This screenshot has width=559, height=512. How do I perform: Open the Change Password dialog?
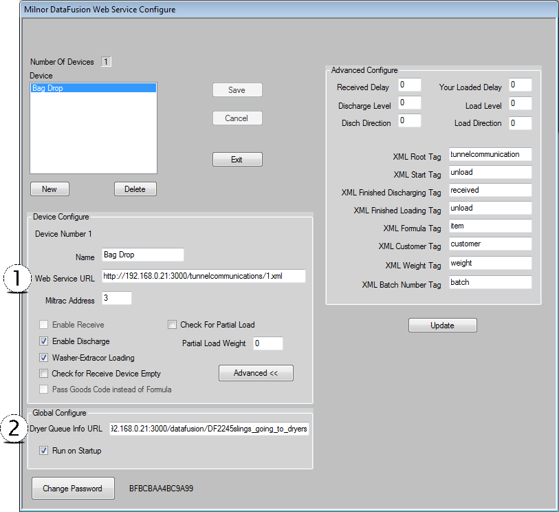tap(73, 489)
